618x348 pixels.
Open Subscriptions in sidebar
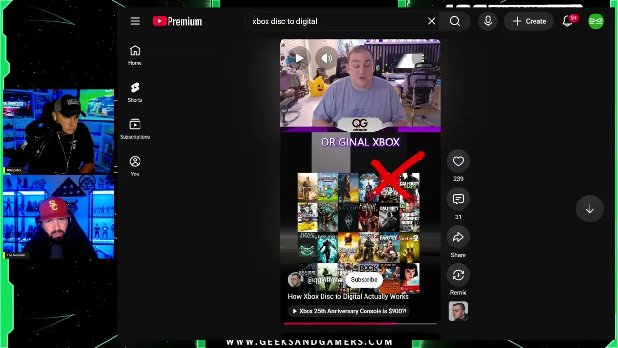pyautogui.click(x=135, y=129)
